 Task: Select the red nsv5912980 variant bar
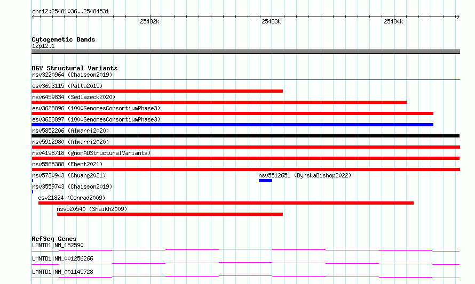coord(246,147)
